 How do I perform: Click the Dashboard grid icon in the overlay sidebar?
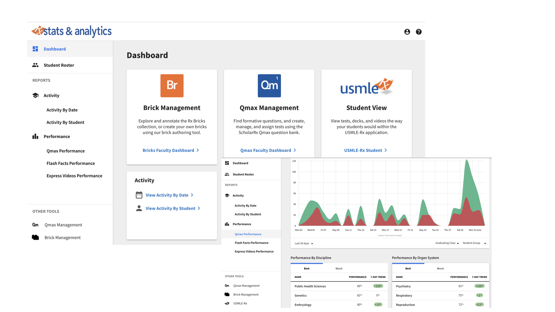tap(227, 163)
